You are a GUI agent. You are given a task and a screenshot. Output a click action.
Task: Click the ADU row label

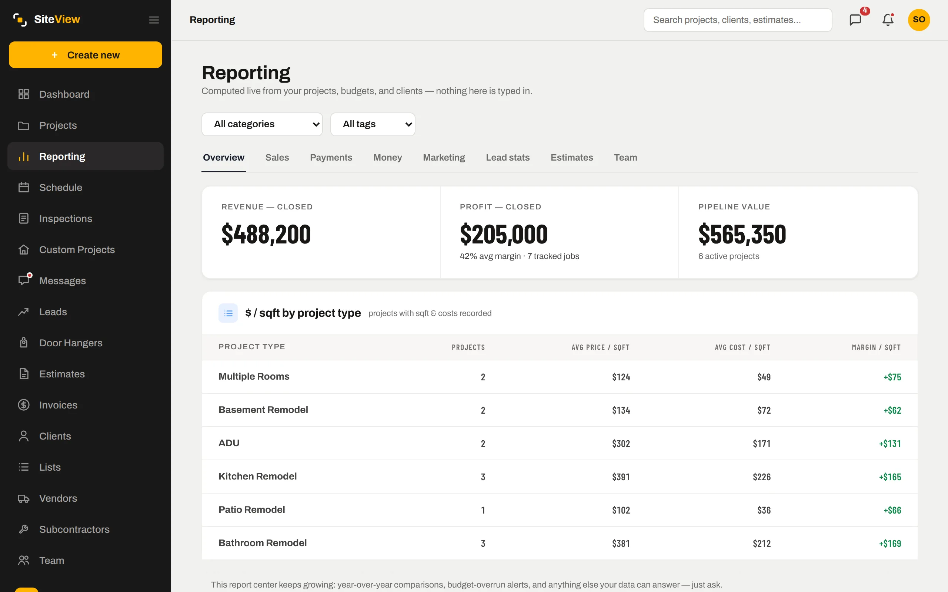pyautogui.click(x=229, y=443)
